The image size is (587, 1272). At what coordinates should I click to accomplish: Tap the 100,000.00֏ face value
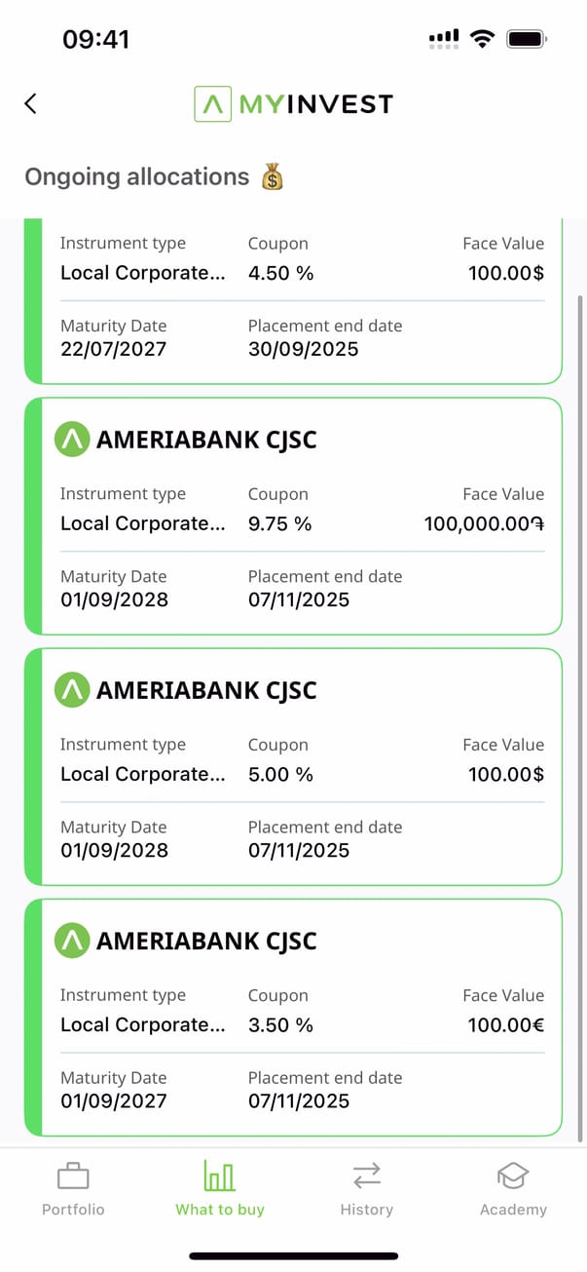click(484, 523)
